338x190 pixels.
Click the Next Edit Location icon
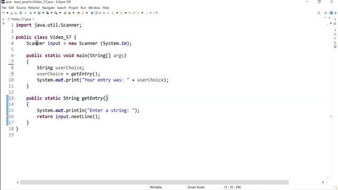[134, 13]
